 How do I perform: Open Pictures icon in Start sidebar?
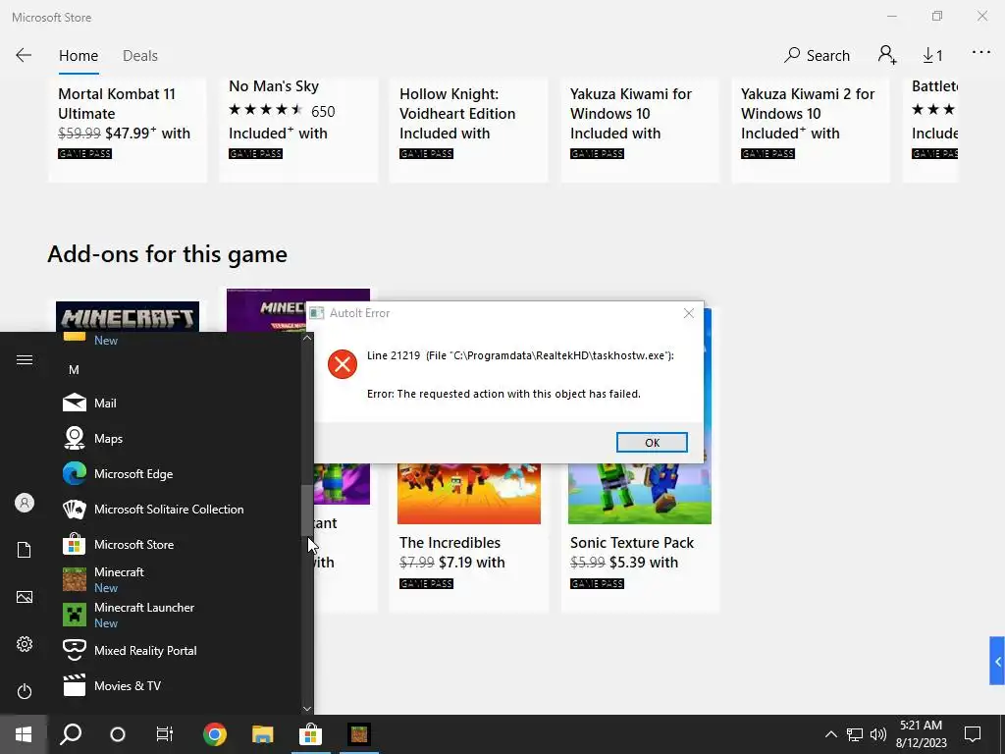pos(25,597)
